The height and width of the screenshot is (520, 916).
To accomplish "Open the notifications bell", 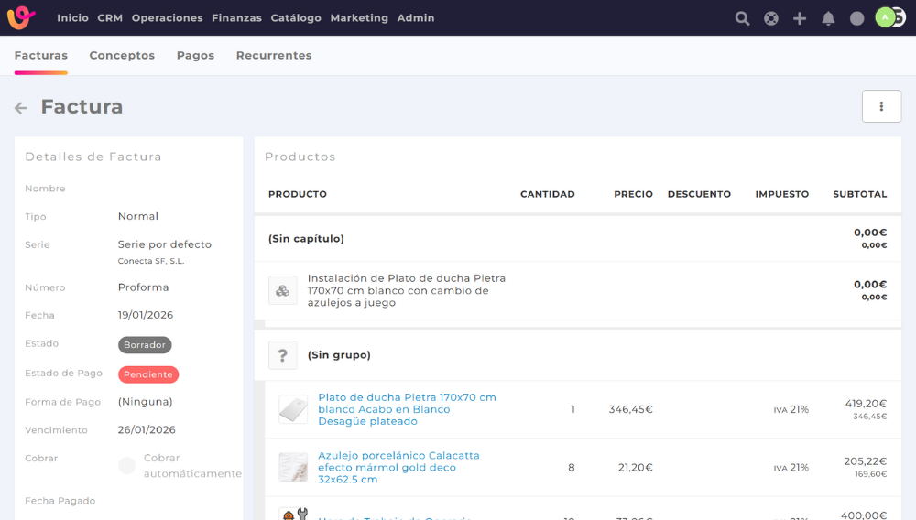I will click(x=828, y=18).
